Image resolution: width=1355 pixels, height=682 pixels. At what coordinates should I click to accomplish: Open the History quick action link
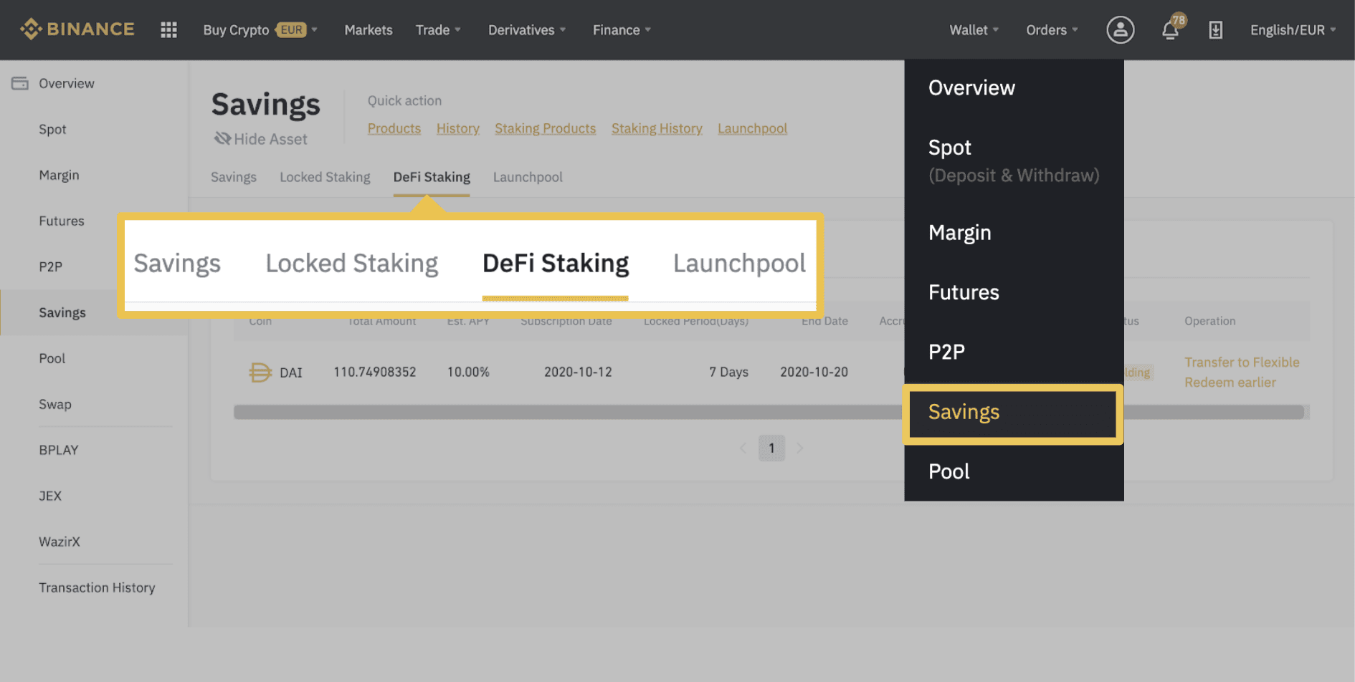[x=457, y=128]
